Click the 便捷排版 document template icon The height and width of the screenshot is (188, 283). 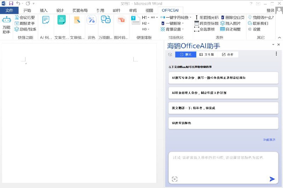tap(135, 20)
